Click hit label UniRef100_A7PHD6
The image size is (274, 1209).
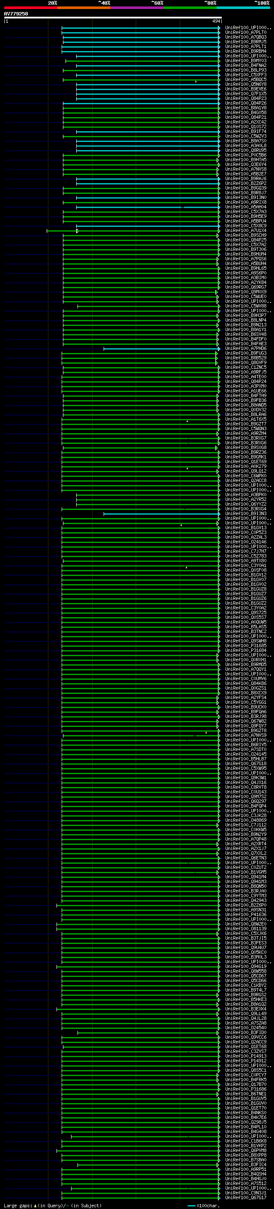tap(245, 348)
